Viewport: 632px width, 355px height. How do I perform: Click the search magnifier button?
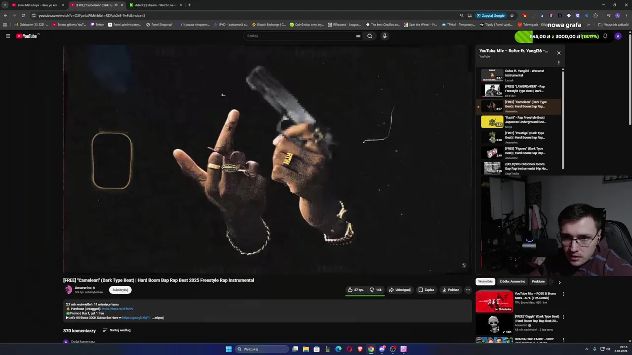pos(369,36)
